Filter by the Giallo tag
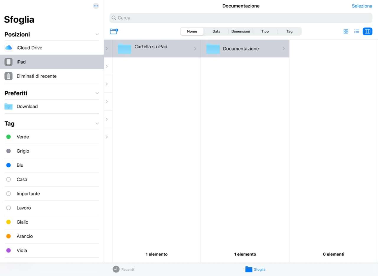Viewport: 378px width, 276px height. point(52,222)
